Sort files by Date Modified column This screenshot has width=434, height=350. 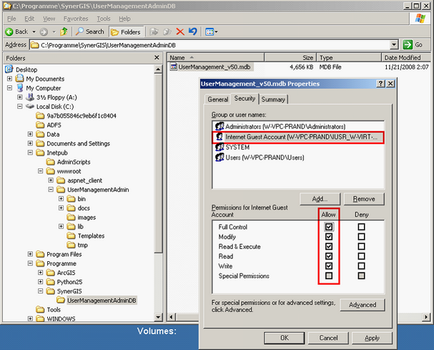pos(405,58)
